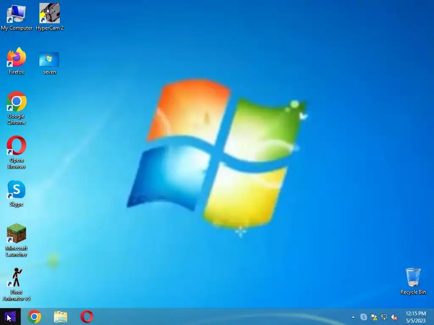This screenshot has width=434, height=325.
Task: Click the 'Opera Browser' icon label
Action: 17,163
